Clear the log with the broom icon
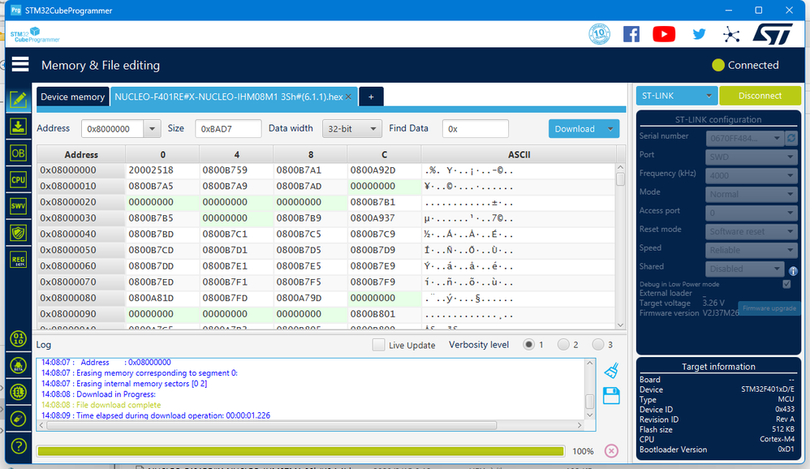The image size is (810, 469). [612, 370]
